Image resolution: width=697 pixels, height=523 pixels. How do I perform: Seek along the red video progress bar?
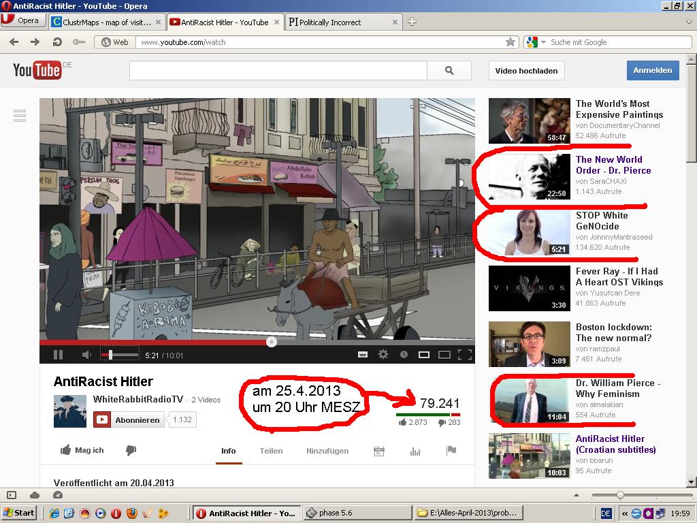pos(257,343)
